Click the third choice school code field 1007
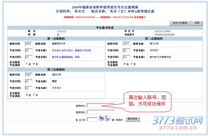This screenshot has height=136, width=208. pyautogui.click(x=28, y=75)
